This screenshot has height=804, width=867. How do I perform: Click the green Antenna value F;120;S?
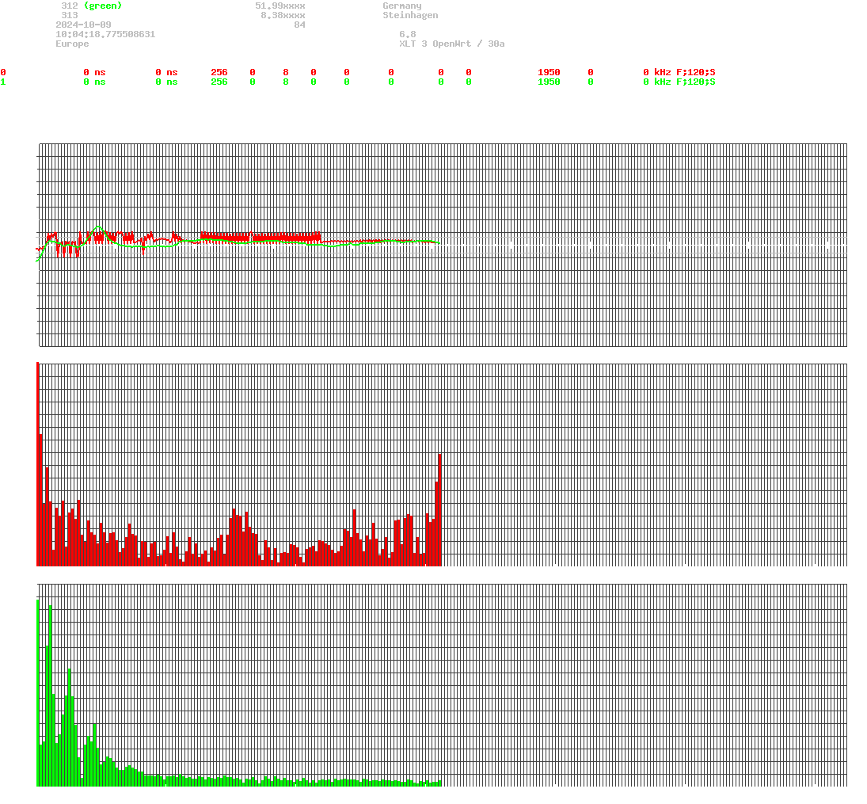[x=698, y=82]
